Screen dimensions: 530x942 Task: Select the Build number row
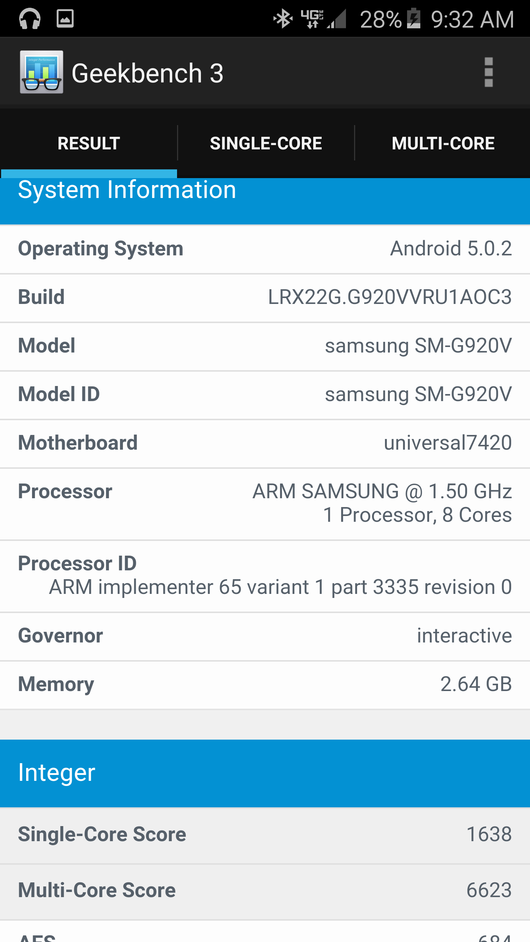tap(265, 297)
